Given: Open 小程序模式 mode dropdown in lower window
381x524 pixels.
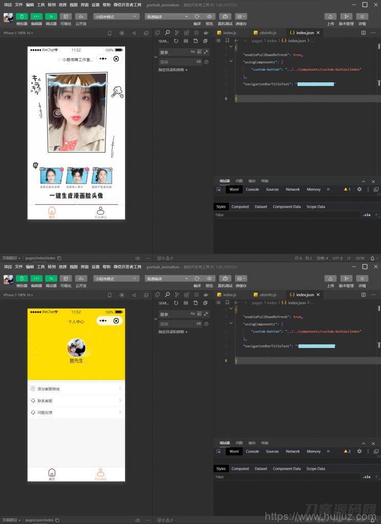Looking at the screenshot, I should tap(116, 278).
